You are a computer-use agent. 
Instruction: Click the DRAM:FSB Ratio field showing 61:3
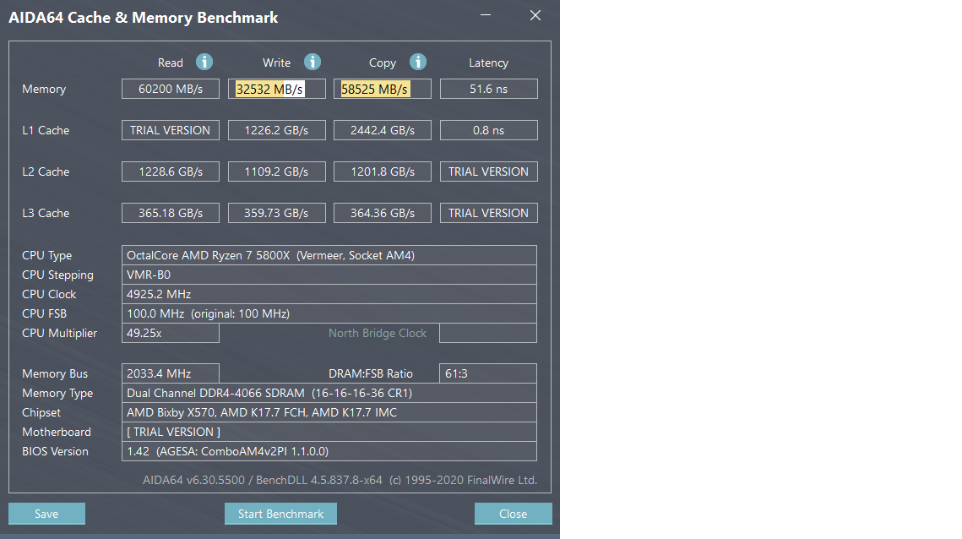(x=488, y=373)
